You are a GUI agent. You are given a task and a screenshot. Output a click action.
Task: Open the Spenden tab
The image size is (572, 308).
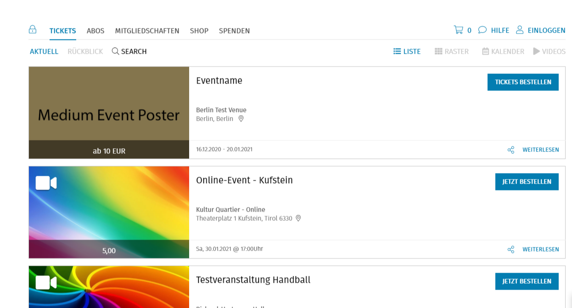pyautogui.click(x=234, y=31)
